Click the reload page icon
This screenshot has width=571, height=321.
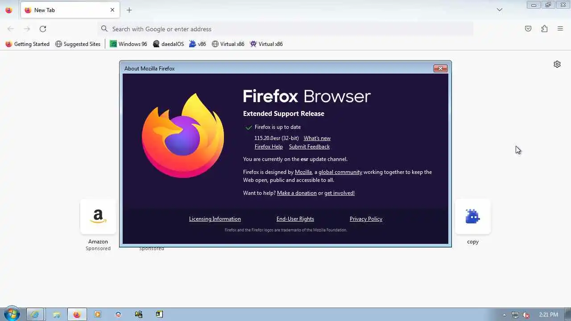click(x=43, y=29)
